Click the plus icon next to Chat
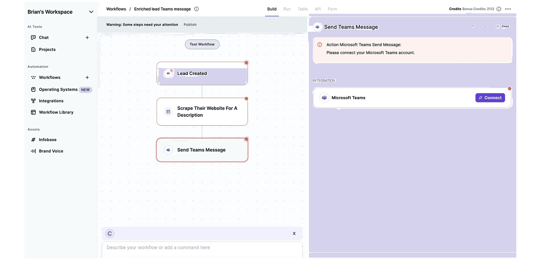The image size is (541, 260). click(87, 38)
